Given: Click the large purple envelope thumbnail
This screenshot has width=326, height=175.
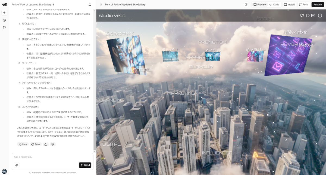Looking at the screenshot, I should 287,56.
